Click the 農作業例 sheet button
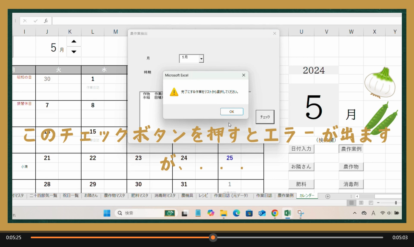This screenshot has width=414, height=247. click(351, 149)
